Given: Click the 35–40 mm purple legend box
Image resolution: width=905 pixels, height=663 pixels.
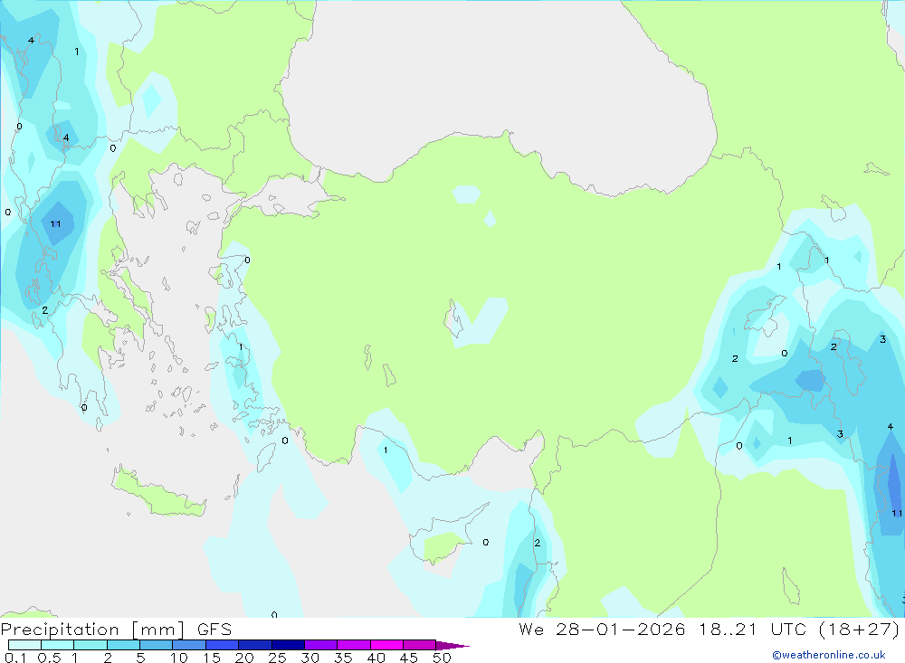Looking at the screenshot, I should 354,645.
